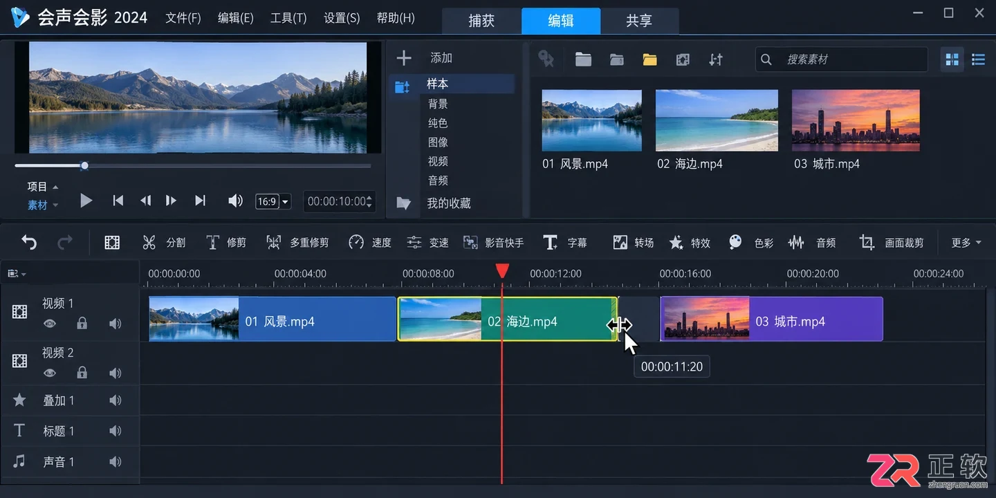Toggle visibility eye of 视频 1 track
996x498 pixels.
point(49,323)
